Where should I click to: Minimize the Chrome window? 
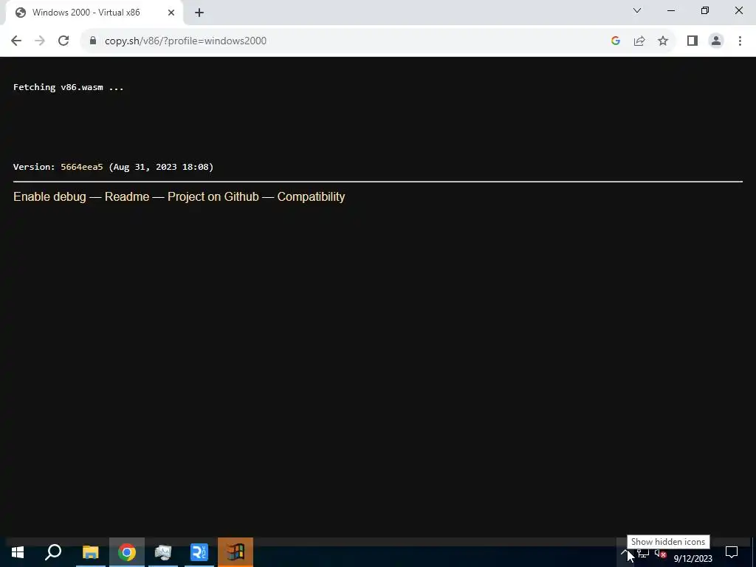(671, 10)
